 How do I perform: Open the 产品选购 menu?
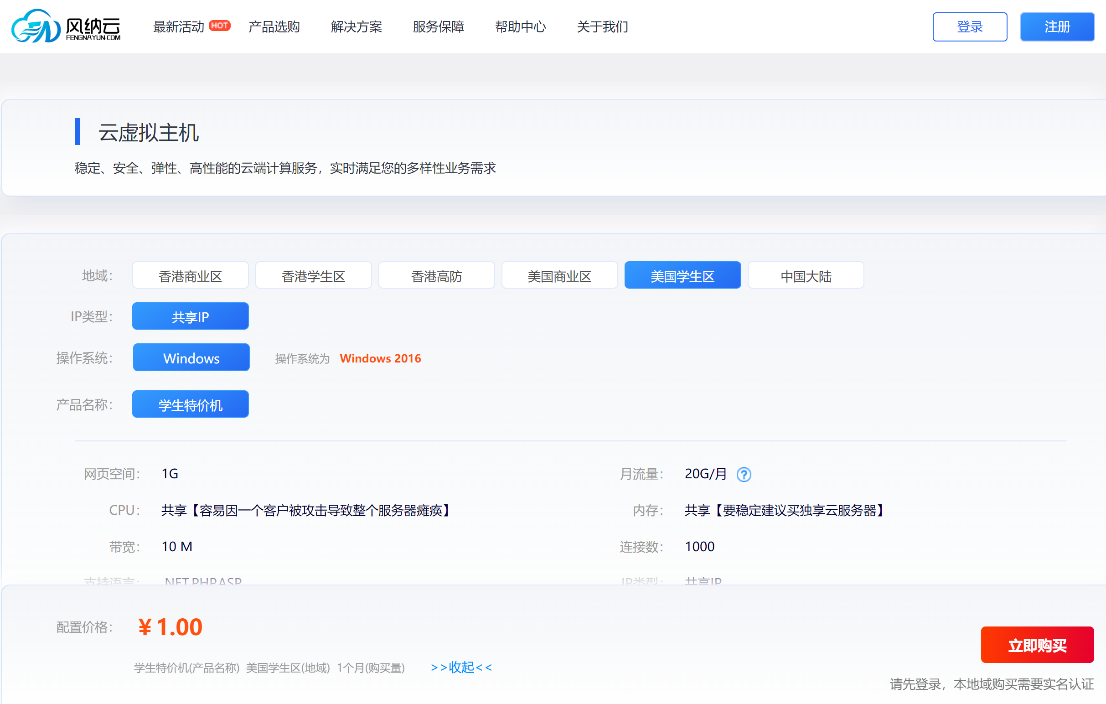click(x=274, y=26)
